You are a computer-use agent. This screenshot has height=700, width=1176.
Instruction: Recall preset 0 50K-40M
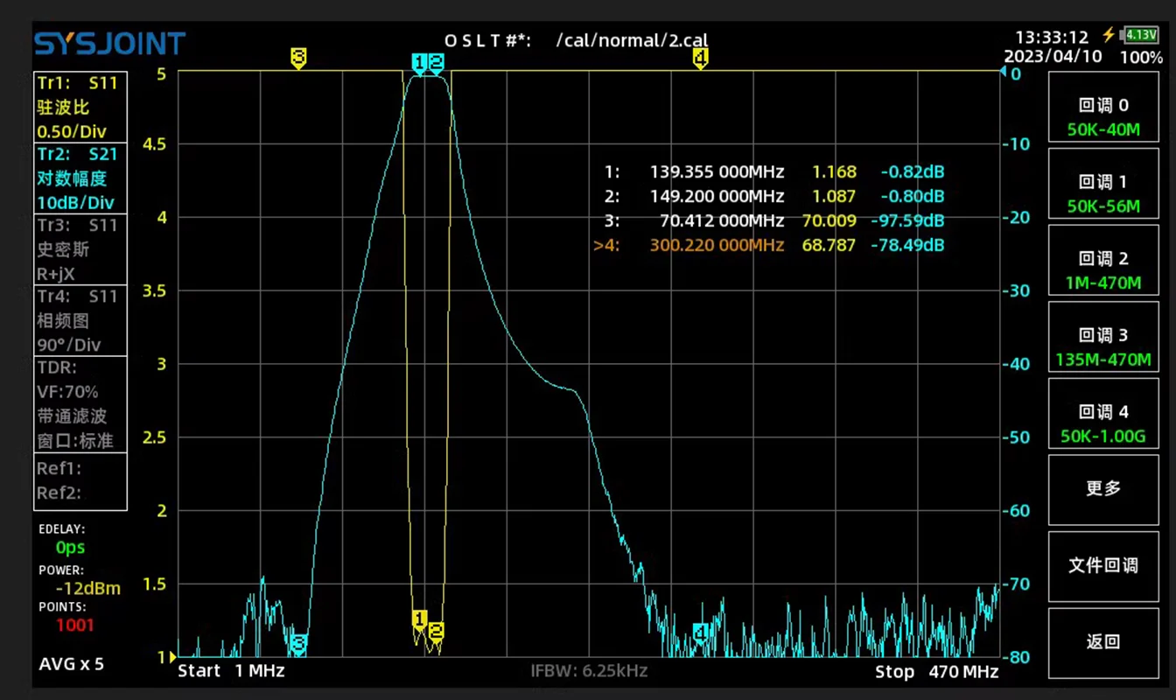click(x=1103, y=117)
